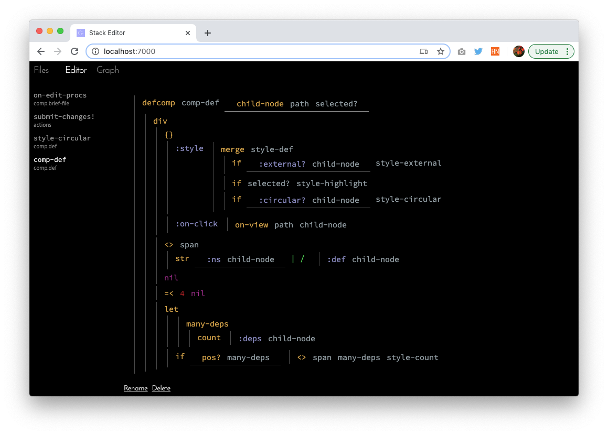This screenshot has width=608, height=435.
Task: Select the :def keyword
Action: (x=336, y=259)
